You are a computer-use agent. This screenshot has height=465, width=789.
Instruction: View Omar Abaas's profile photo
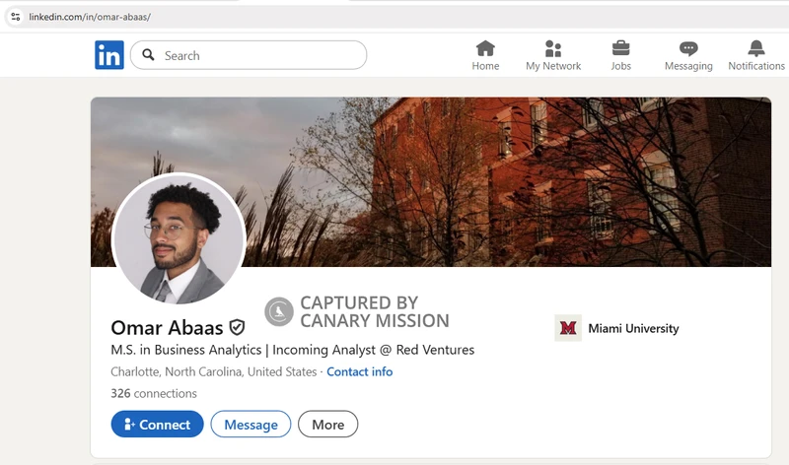click(179, 238)
